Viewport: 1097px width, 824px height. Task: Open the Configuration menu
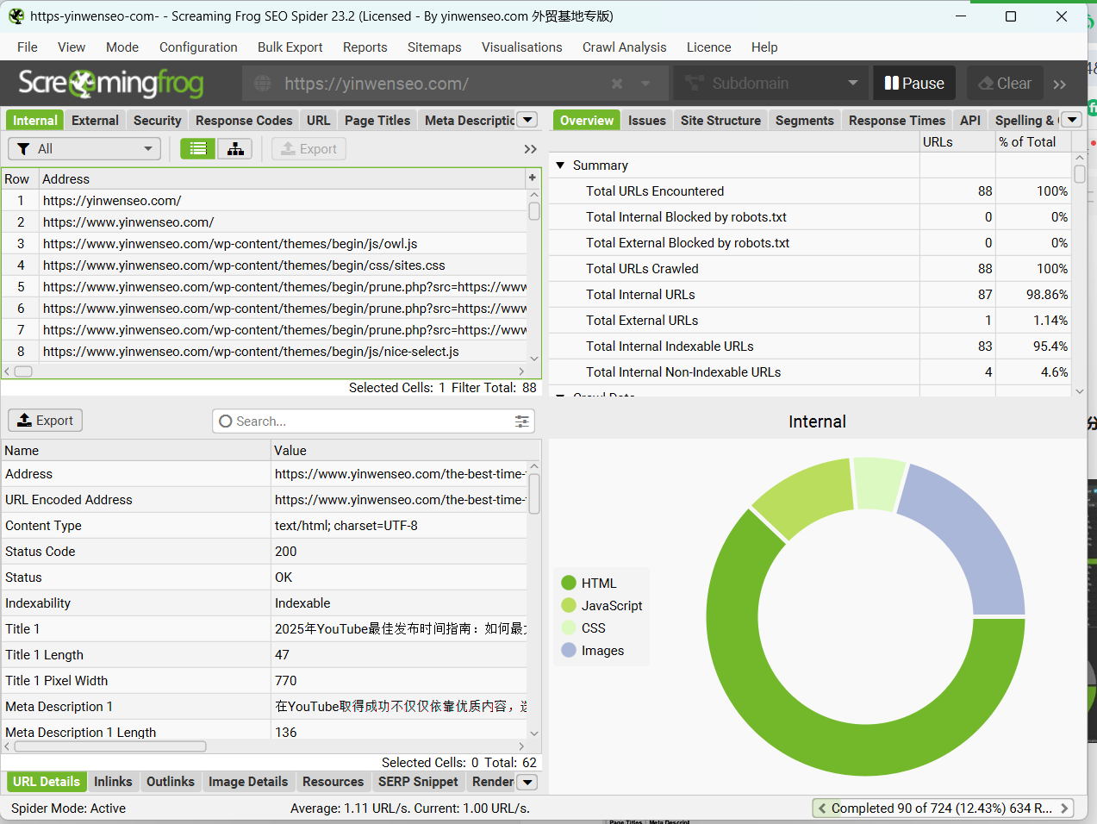click(x=198, y=47)
